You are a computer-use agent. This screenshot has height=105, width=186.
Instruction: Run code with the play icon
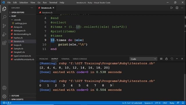coord(171,8)
